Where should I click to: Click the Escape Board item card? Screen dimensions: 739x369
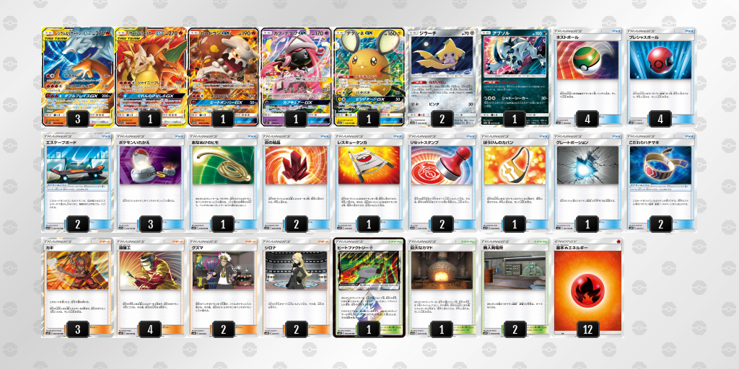tap(78, 182)
